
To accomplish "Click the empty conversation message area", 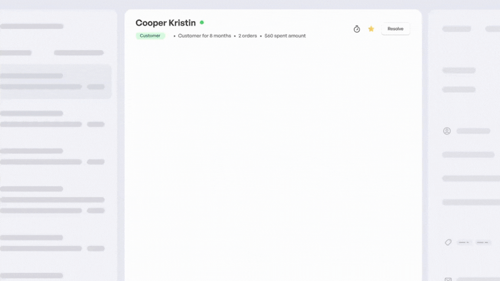I will [x=273, y=160].
